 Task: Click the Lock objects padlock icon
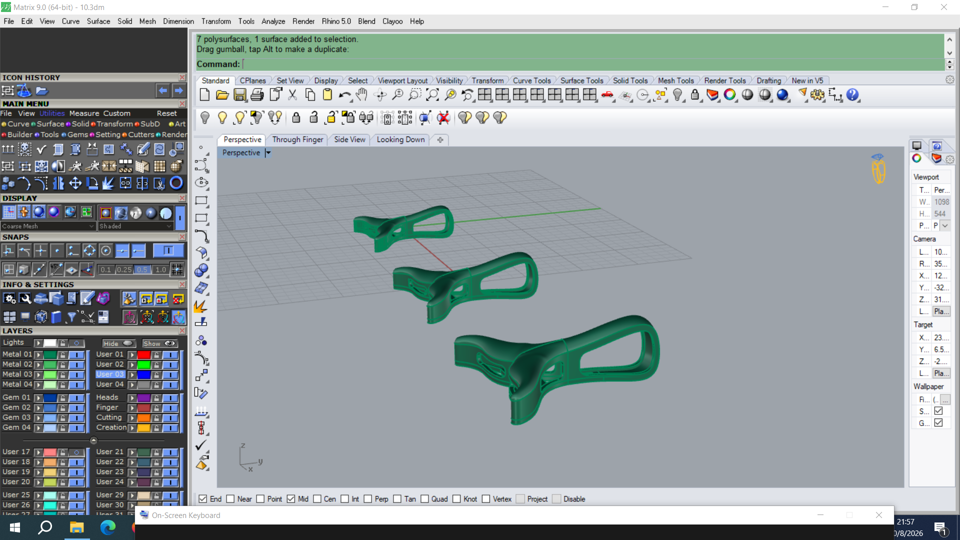(x=296, y=118)
